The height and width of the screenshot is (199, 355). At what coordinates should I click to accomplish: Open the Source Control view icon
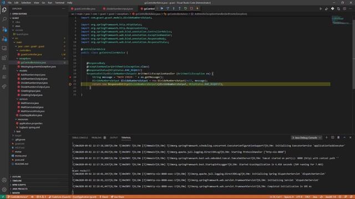coord(4,29)
